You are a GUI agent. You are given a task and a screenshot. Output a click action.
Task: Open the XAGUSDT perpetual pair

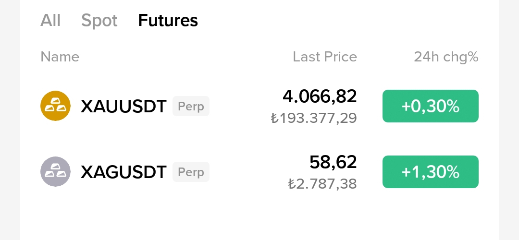click(x=259, y=172)
